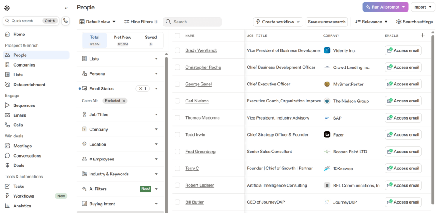Click the SAP company logo
This screenshot has height=213, width=437.
[x=327, y=118]
